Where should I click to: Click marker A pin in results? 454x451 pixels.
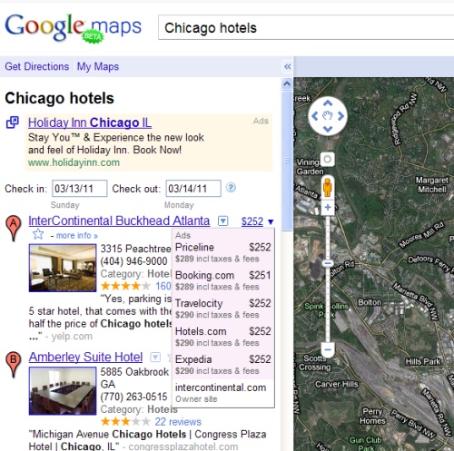point(14,228)
